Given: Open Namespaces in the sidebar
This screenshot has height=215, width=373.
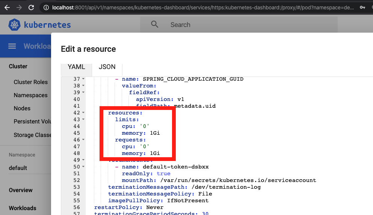Looking at the screenshot, I should 30,96.
